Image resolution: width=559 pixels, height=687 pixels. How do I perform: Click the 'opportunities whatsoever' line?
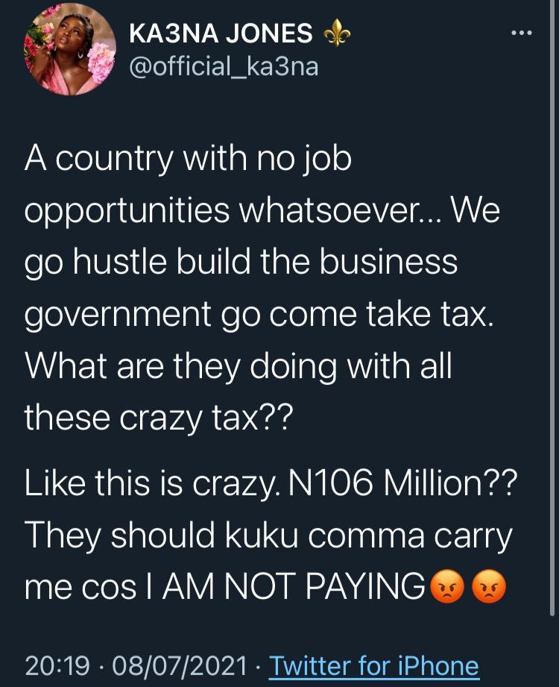click(262, 213)
